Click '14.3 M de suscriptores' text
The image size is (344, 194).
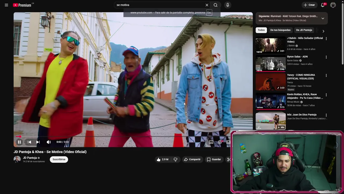(34, 161)
